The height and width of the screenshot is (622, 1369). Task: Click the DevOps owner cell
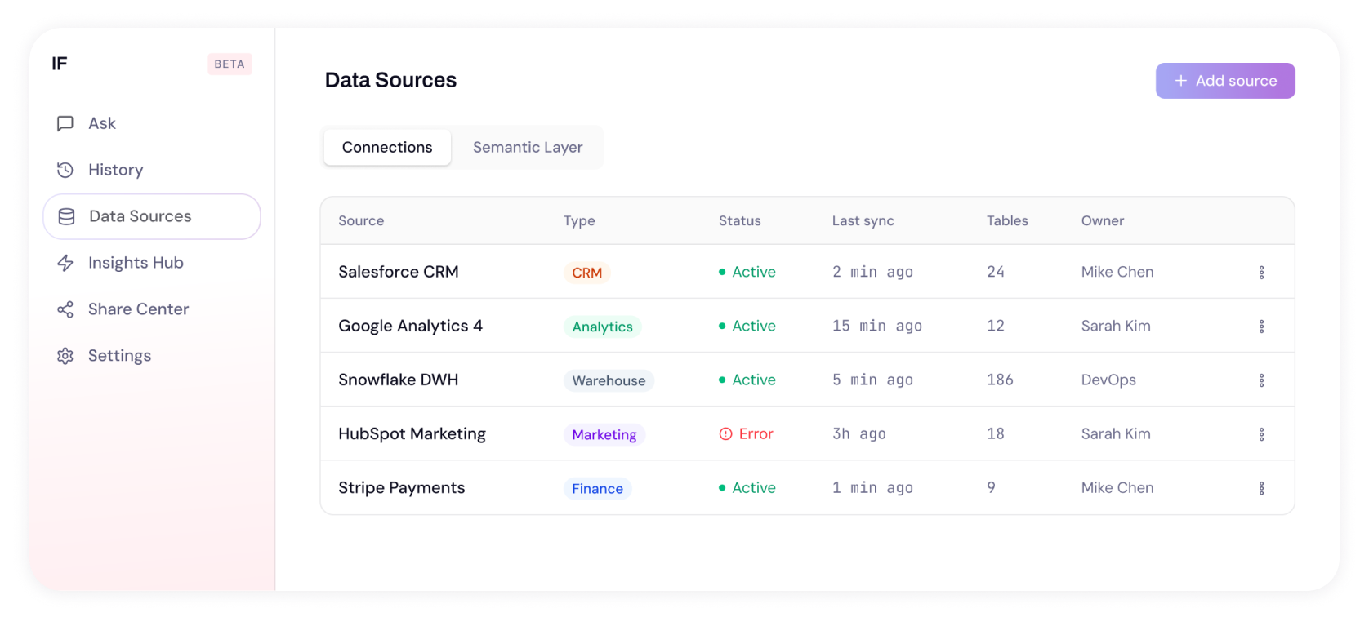click(1108, 380)
